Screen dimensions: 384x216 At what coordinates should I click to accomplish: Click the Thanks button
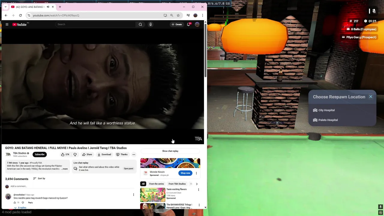(122, 154)
